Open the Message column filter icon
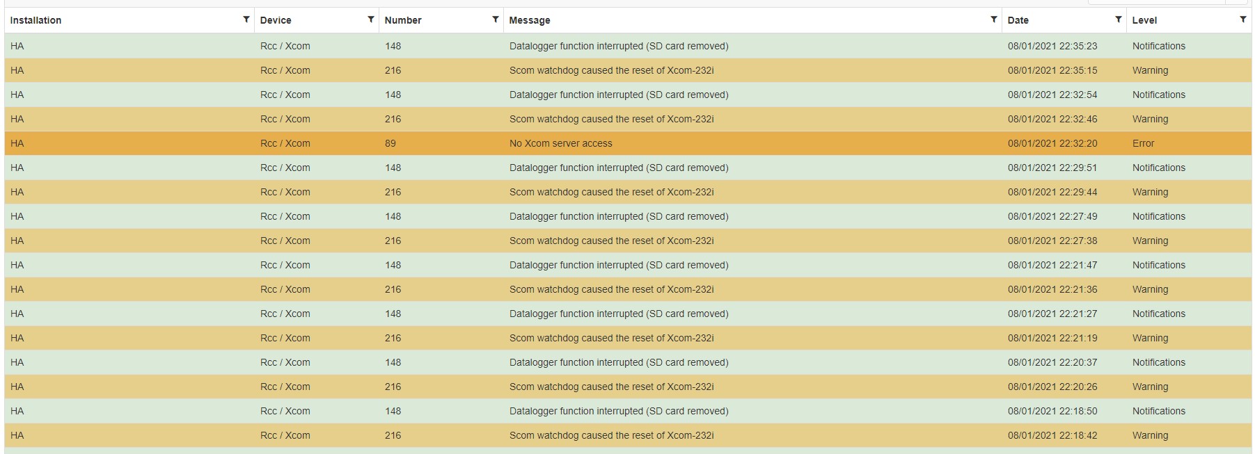 pyautogui.click(x=993, y=19)
